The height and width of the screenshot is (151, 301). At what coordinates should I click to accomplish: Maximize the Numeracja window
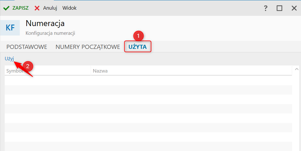coord(279,8)
